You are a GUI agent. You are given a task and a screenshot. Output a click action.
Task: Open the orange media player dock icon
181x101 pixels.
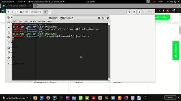click(119, 98)
